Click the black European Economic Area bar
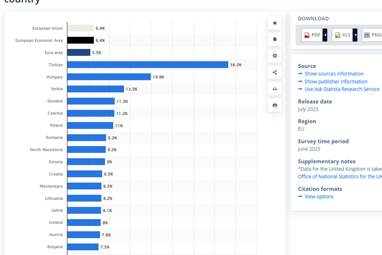The height and width of the screenshot is (255, 382). point(80,41)
